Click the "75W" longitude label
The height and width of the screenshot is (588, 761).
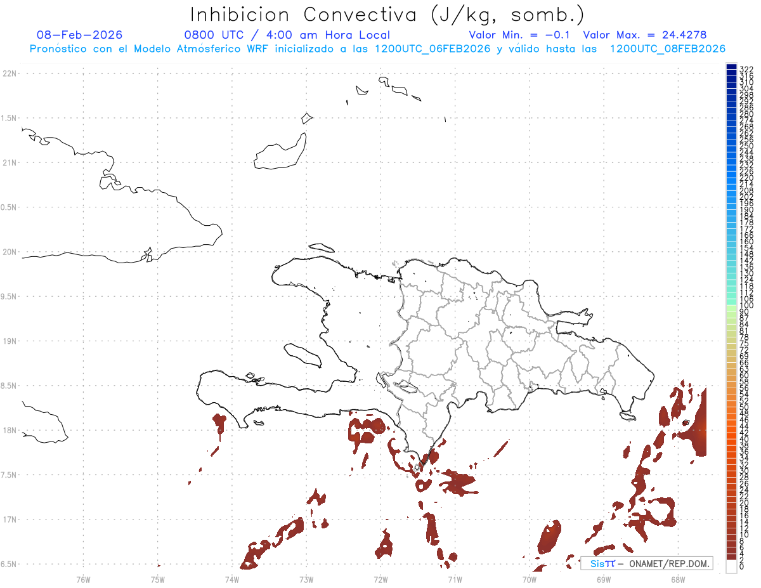tap(157, 579)
